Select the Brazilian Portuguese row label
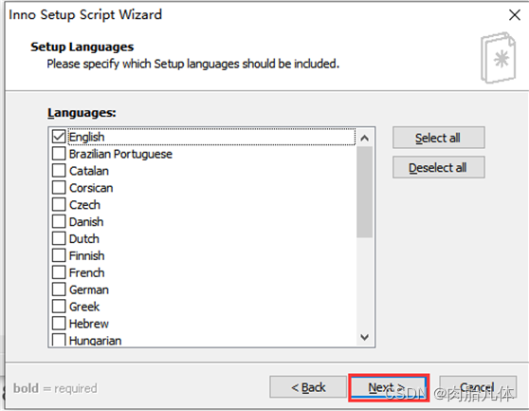This screenshot has width=529, height=411. point(120,154)
